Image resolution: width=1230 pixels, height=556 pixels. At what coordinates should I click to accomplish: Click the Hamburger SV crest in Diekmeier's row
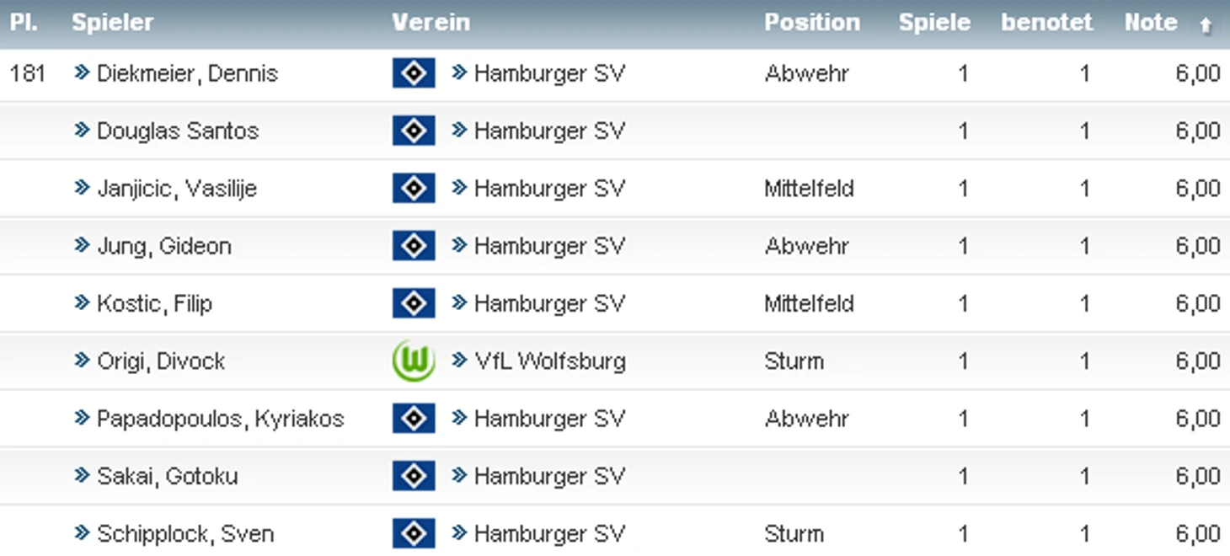(414, 73)
